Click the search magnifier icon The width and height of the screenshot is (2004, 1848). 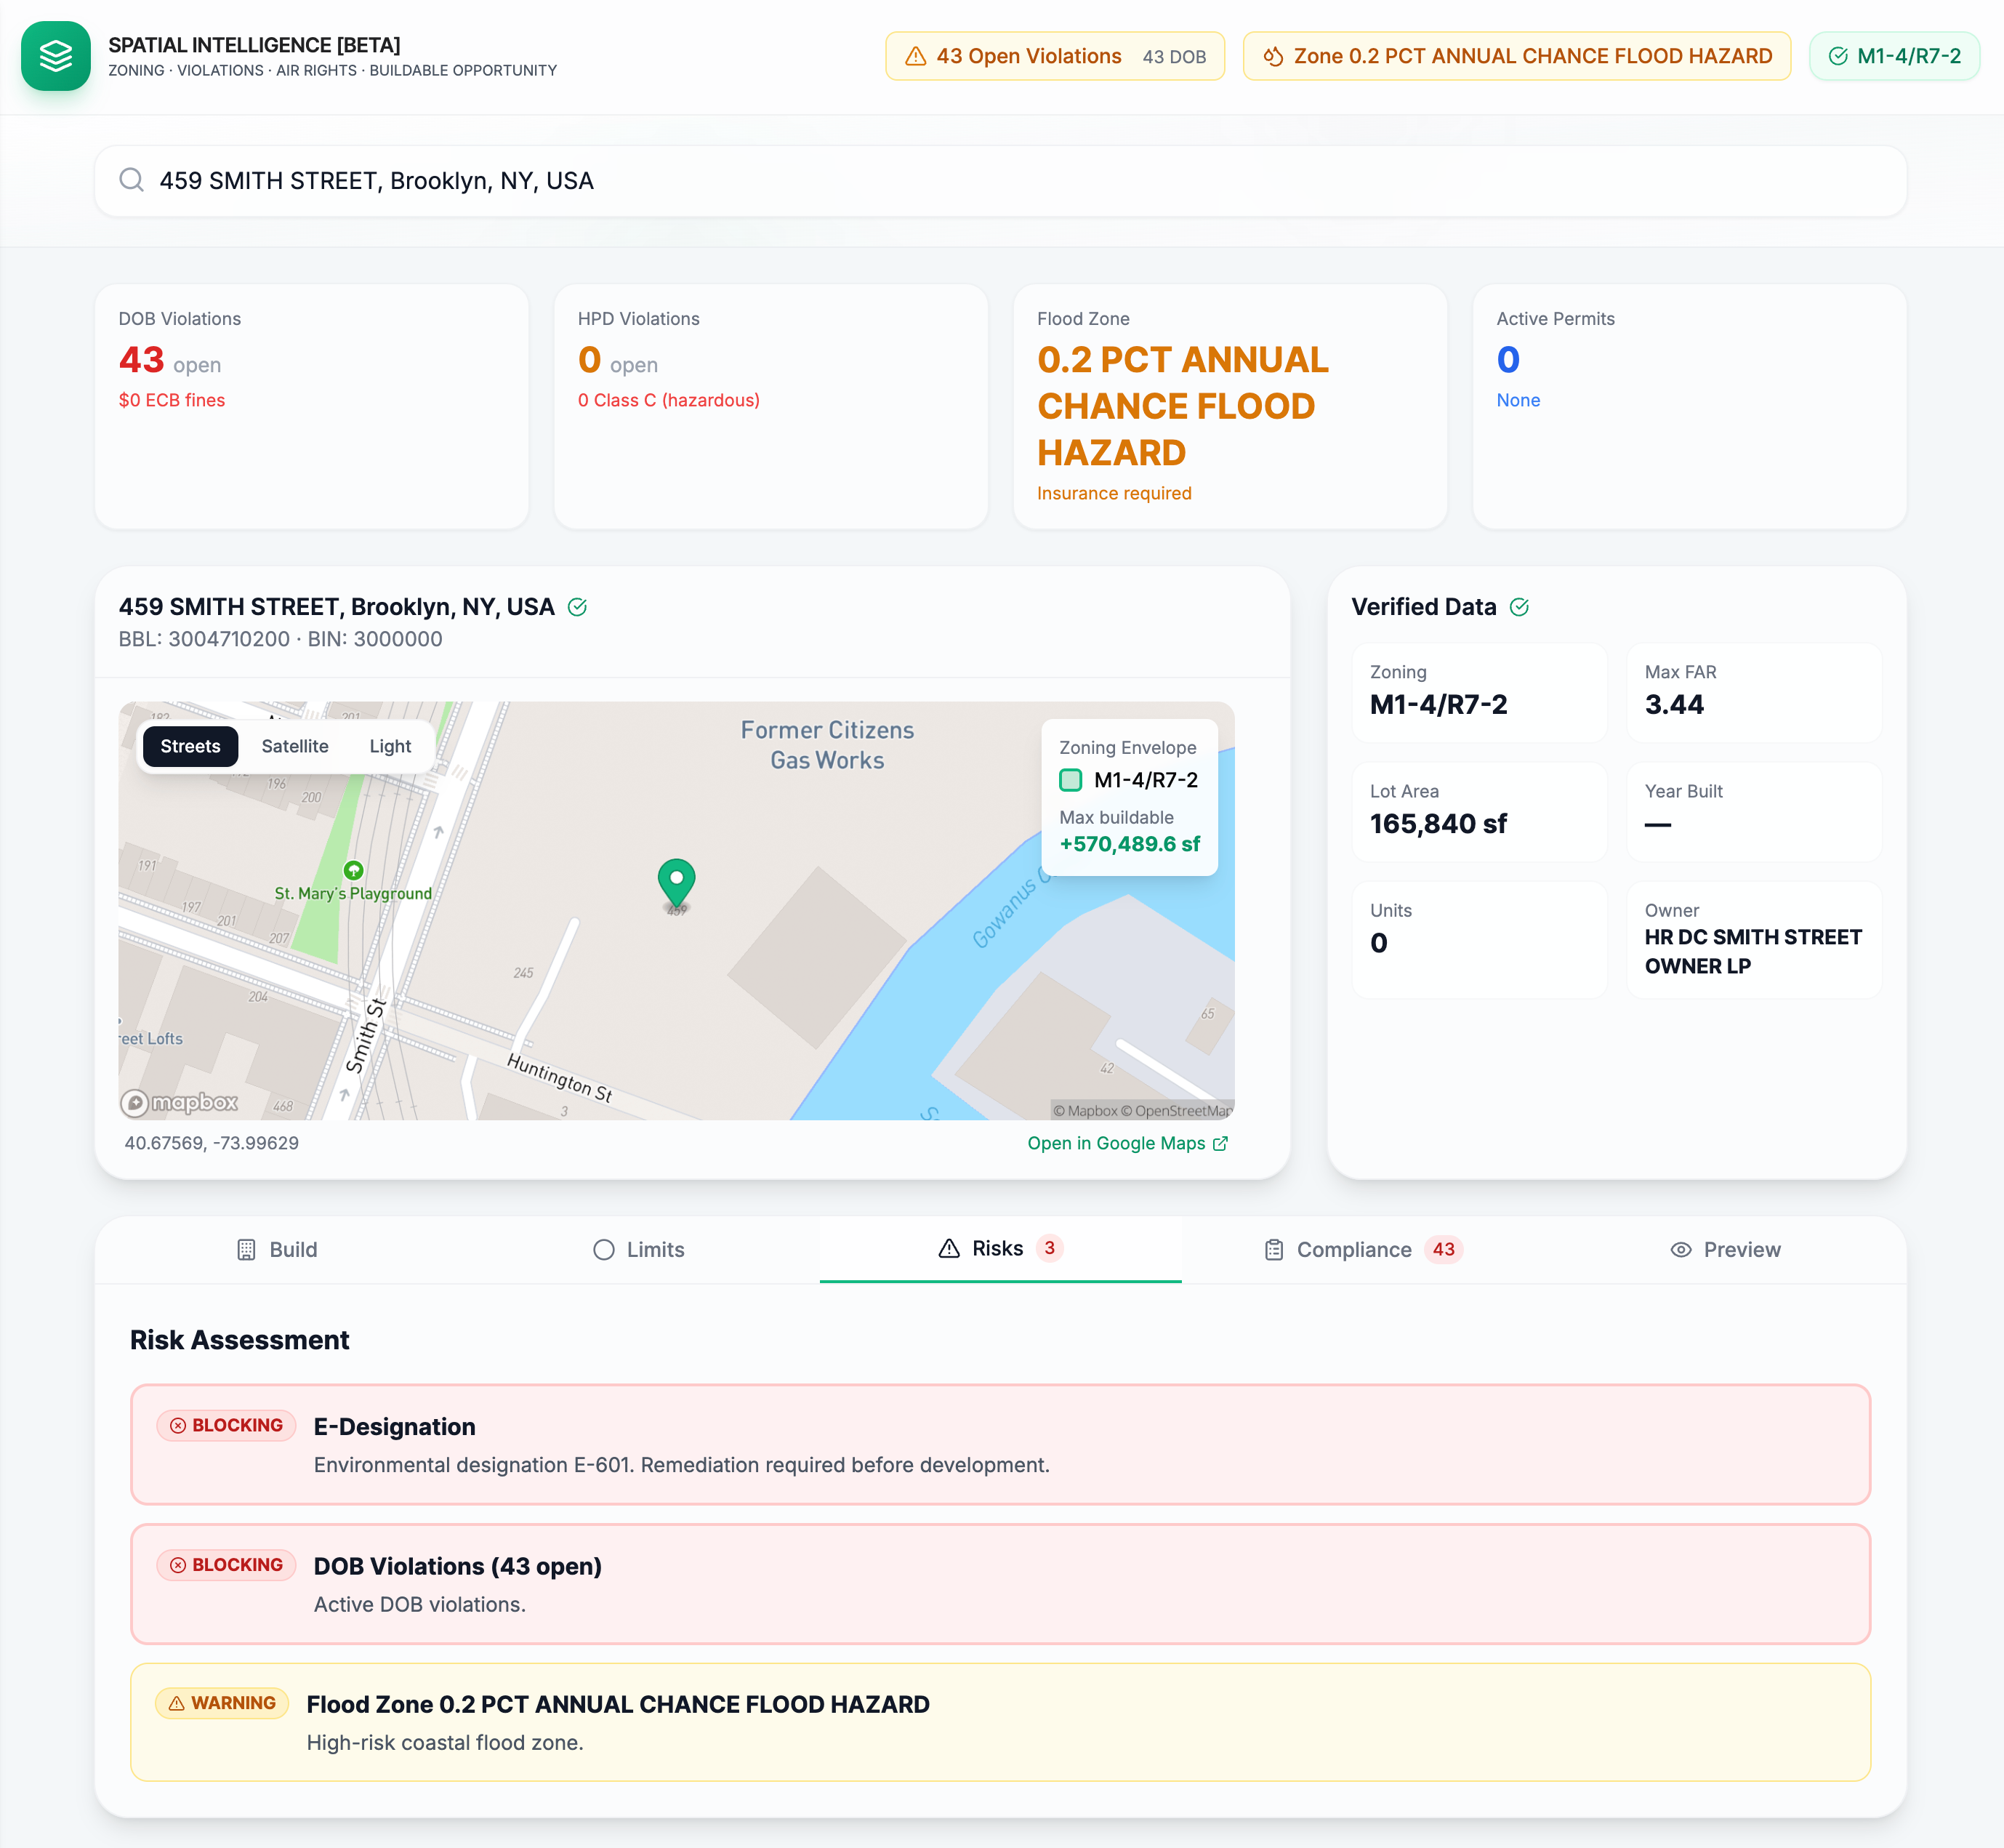133,181
